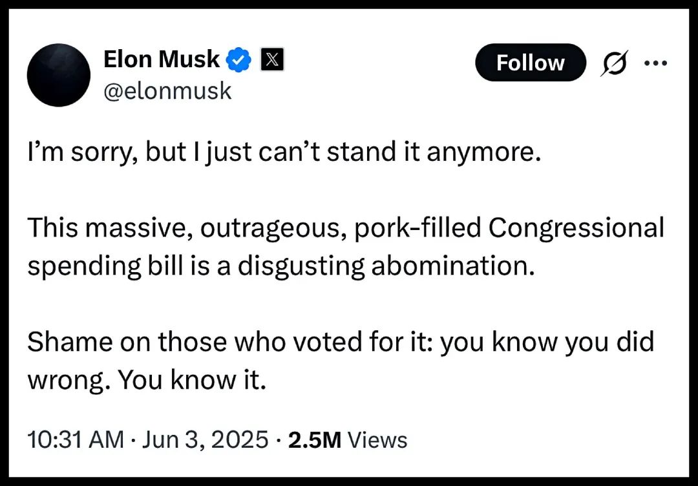
Task: Click the line starting "Shame on those"
Action: [340, 342]
